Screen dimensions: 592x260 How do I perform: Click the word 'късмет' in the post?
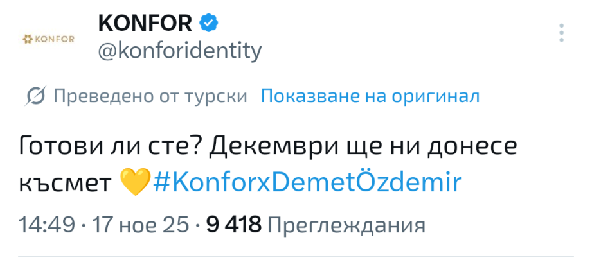tap(66, 182)
